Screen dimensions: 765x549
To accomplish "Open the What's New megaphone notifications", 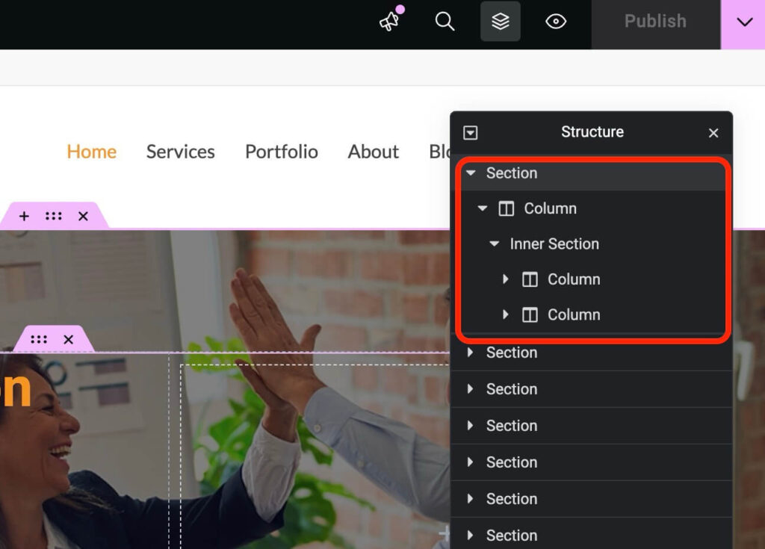I will coord(389,22).
